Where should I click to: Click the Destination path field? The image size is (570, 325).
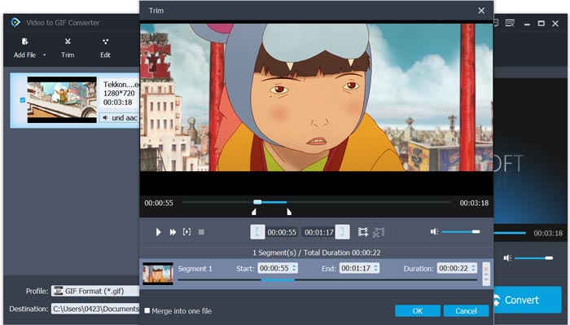click(x=95, y=309)
